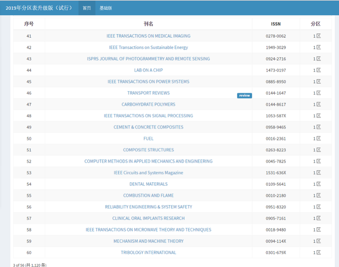This screenshot has height=267, width=339.
Task: Click the blue review badge
Action: point(244,96)
